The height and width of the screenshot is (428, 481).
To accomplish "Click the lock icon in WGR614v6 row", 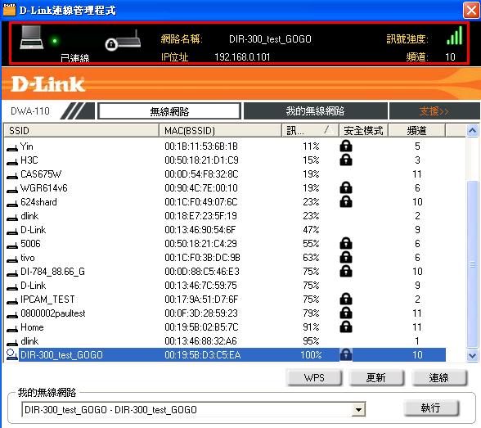I will 346,187.
